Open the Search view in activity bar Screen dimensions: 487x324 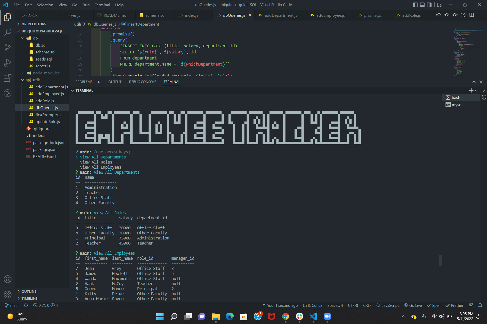[x=8, y=32]
